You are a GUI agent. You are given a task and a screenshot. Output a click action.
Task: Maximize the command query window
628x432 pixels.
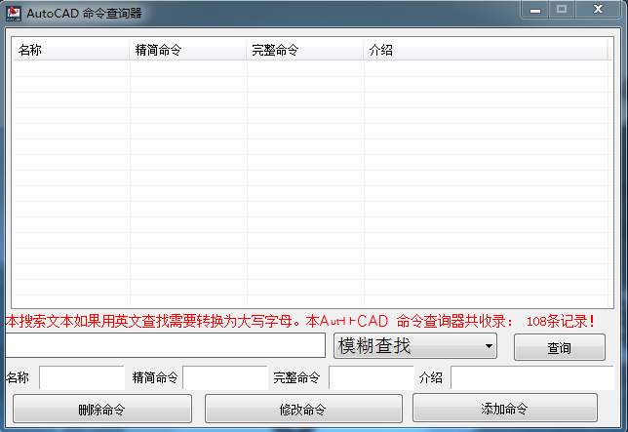tap(562, 9)
